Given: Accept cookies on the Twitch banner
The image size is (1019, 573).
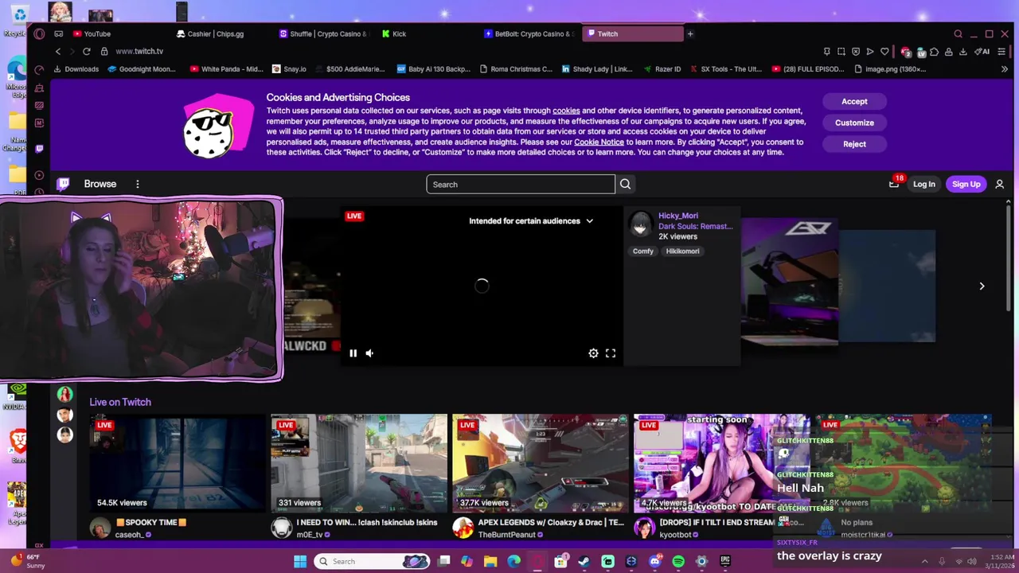Looking at the screenshot, I should 854,101.
